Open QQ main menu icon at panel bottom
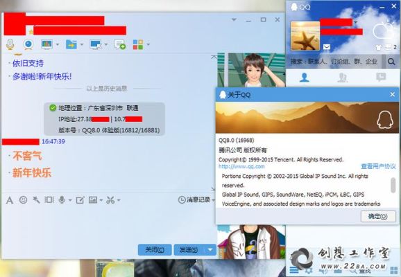Screen dimensions: 401x277 (x=294, y=270)
